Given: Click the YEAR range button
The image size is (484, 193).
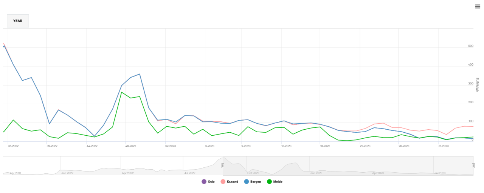Looking at the screenshot, I should click(18, 21).
